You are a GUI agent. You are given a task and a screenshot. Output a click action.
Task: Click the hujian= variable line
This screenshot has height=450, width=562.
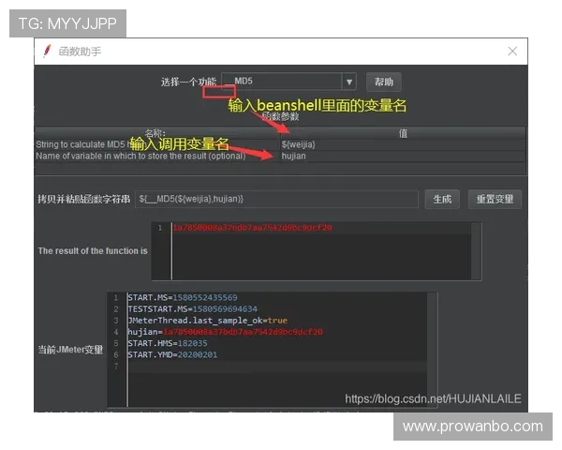tap(225, 332)
